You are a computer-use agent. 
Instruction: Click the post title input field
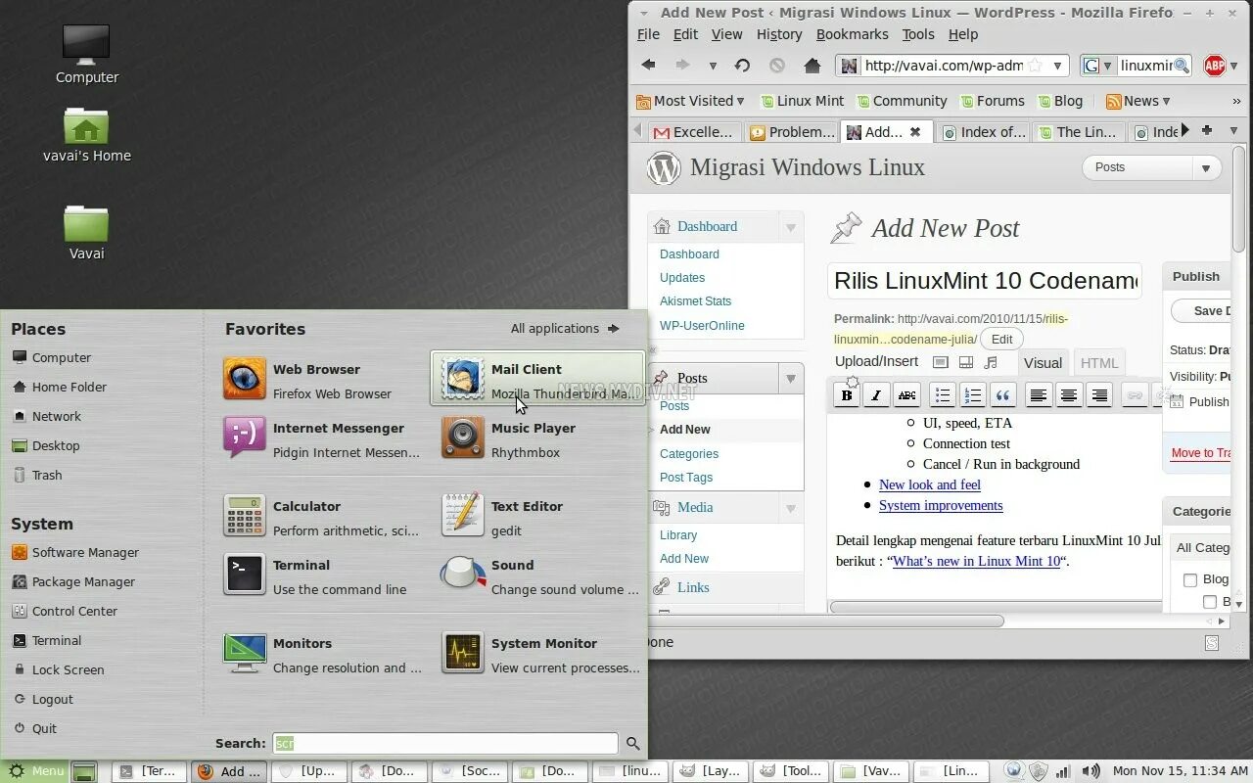pyautogui.click(x=985, y=281)
